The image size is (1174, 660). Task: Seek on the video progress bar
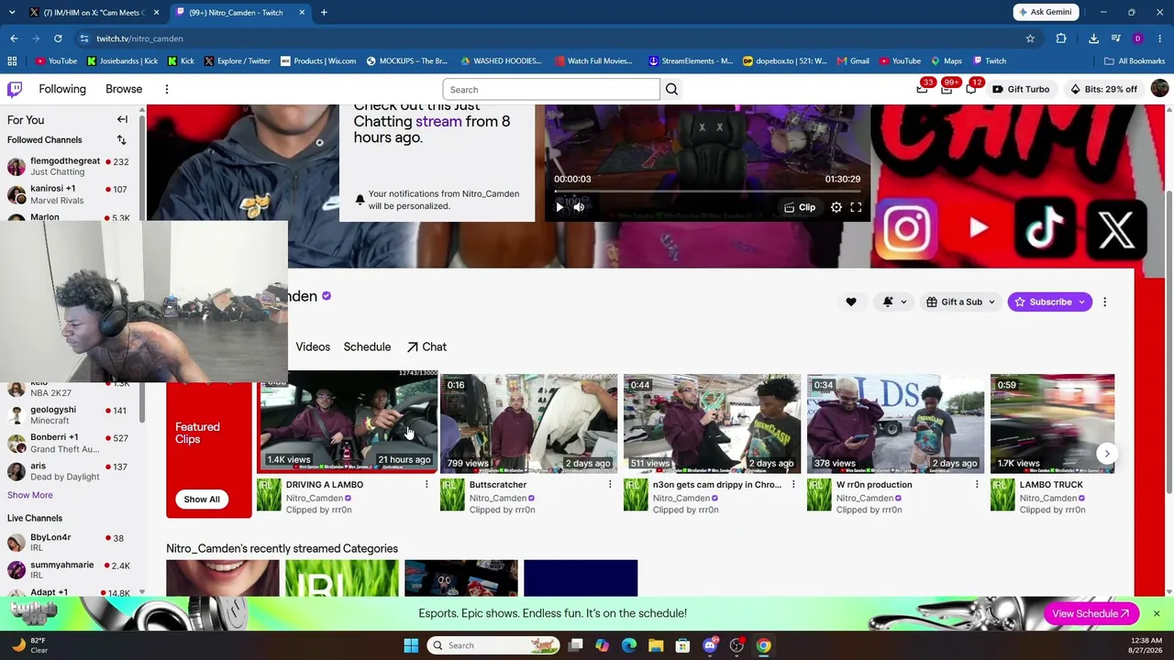(707, 192)
